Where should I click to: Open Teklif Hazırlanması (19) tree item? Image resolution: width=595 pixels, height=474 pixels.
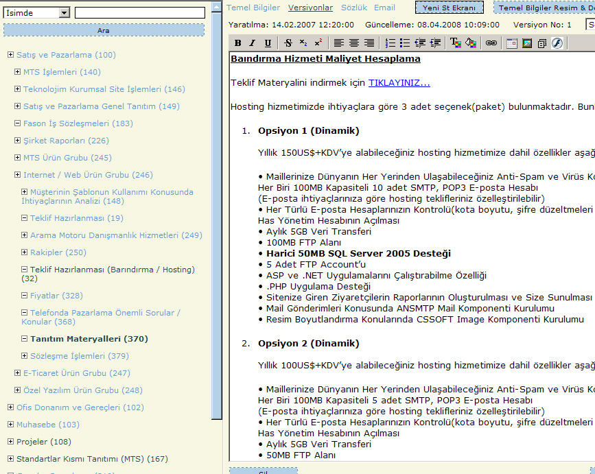77,218
